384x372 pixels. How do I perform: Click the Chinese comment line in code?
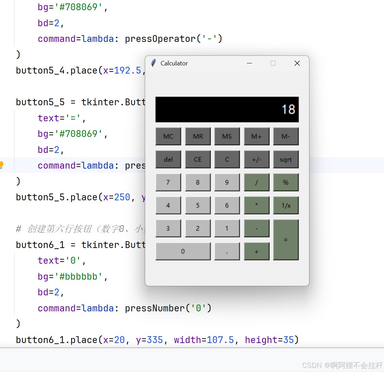point(81,229)
